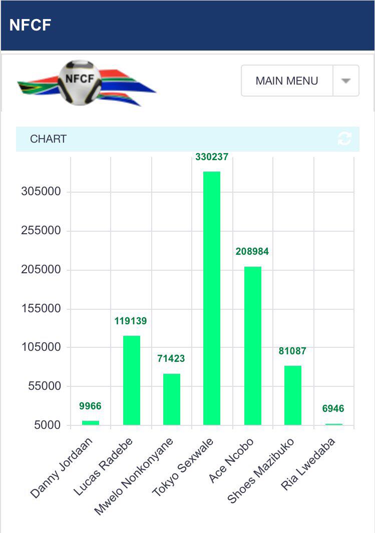This screenshot has height=533, width=375.
Task: Click the Mwelo Nonkonyane bar
Action: [172, 399]
